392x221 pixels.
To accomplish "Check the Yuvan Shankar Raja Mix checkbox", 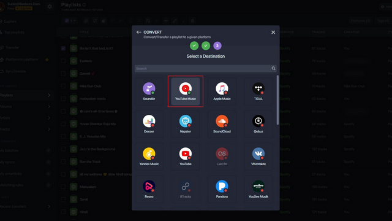I will pos(63,124).
